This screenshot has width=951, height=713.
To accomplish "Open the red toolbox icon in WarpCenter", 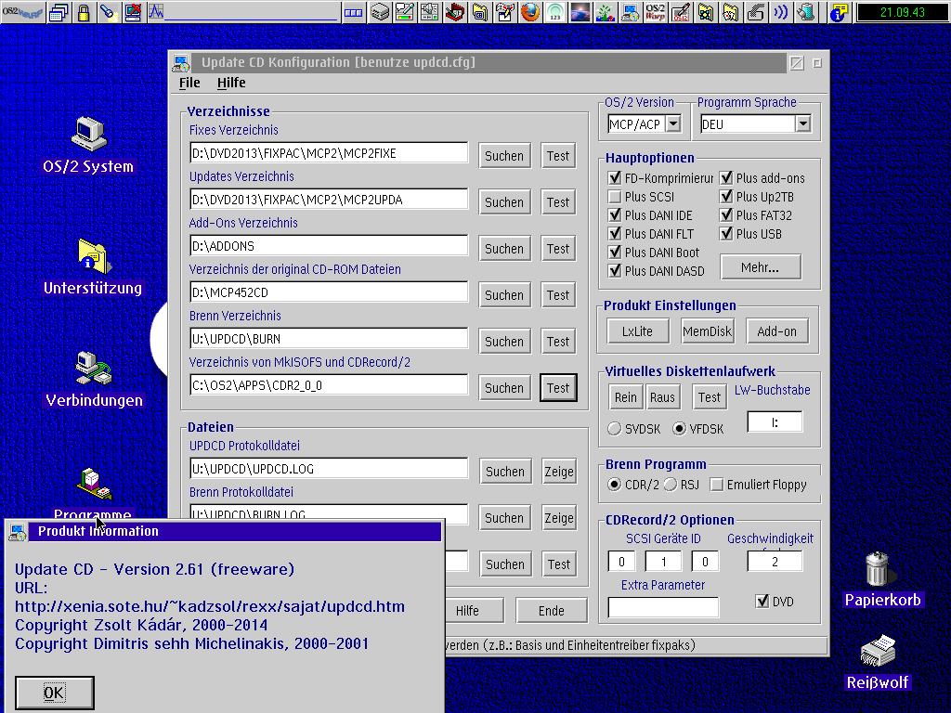I will [x=455, y=12].
